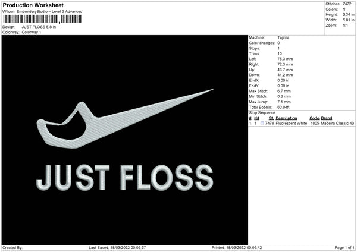Click the EndX label
Screen dimensions: 357x252
point(254,80)
